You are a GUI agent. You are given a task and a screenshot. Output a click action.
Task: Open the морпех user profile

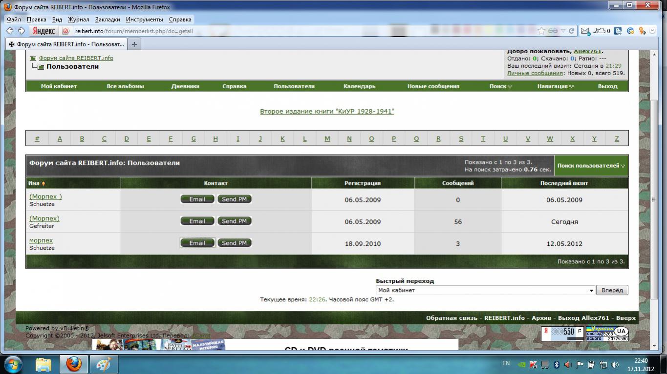coord(41,240)
